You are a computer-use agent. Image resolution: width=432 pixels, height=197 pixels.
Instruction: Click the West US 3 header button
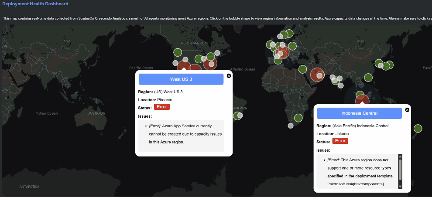181,79
